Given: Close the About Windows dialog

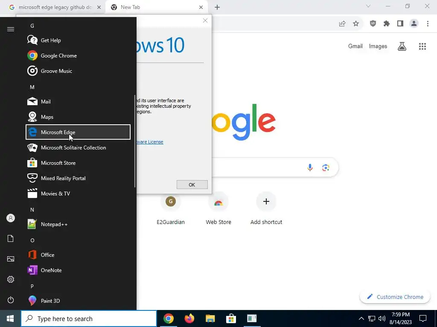Looking at the screenshot, I should pyautogui.click(x=205, y=20).
